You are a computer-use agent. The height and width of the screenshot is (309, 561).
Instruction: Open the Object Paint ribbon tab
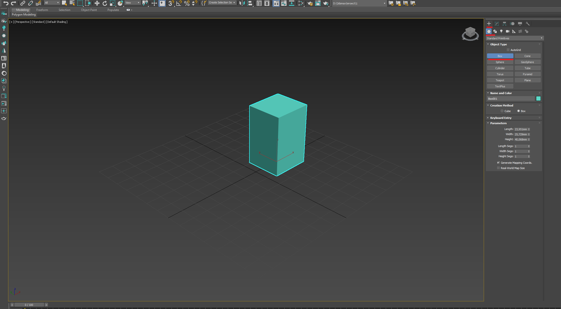pos(88,10)
